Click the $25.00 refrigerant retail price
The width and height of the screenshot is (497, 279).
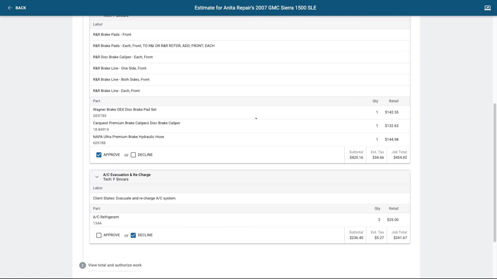coord(393,220)
